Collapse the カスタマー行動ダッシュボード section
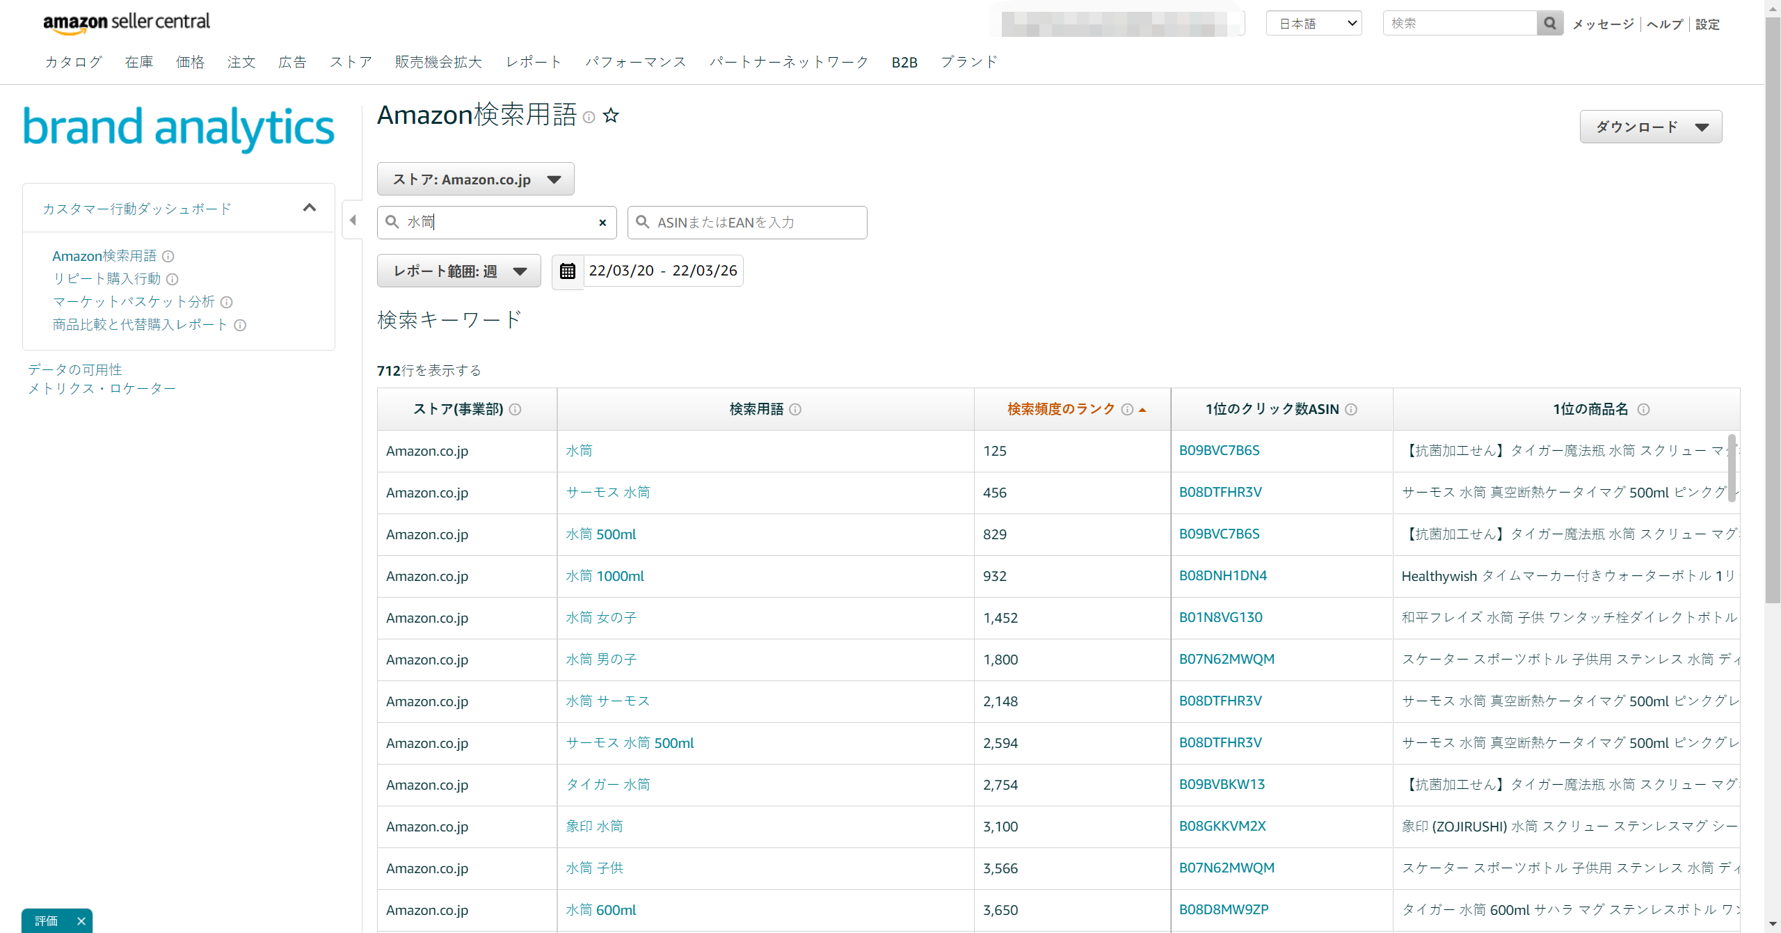Screen dimensions: 1781x933 310,207
